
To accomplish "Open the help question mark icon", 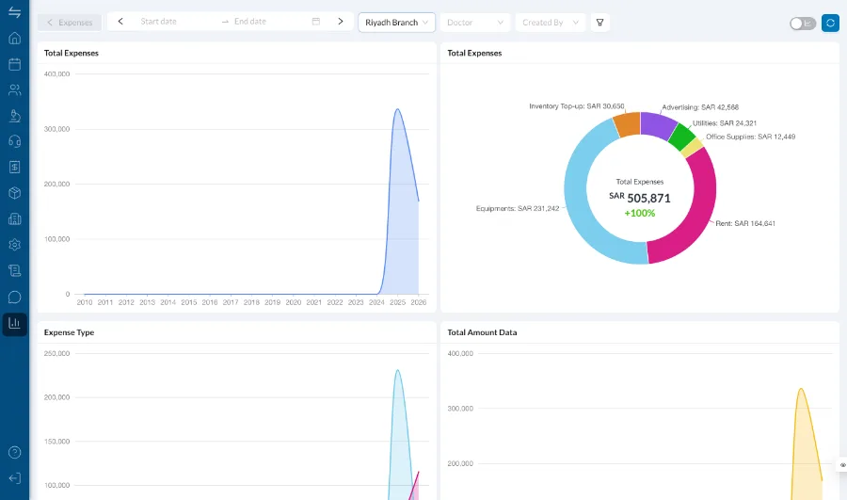I will 14,452.
